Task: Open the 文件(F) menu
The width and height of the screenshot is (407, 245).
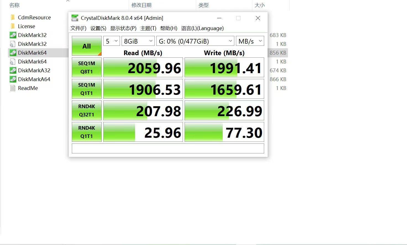Action: click(78, 28)
